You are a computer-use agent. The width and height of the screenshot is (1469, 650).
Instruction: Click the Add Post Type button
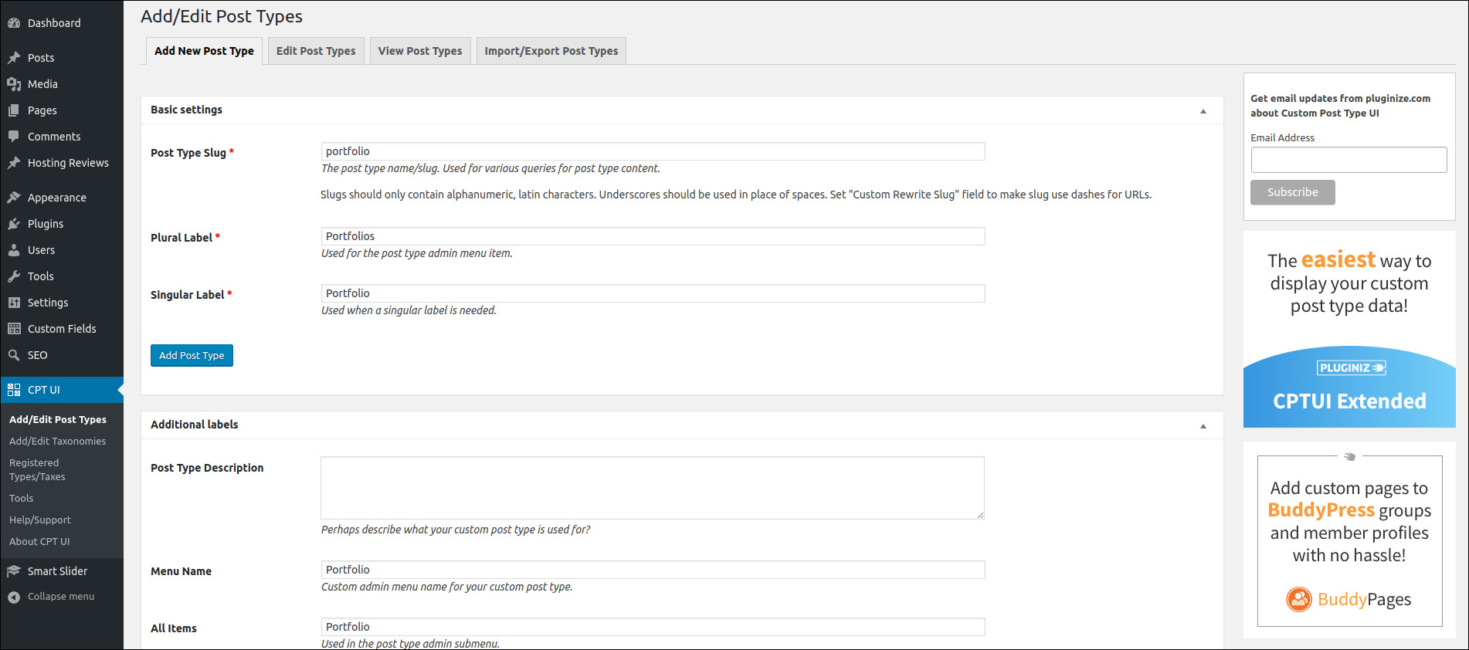(x=192, y=355)
